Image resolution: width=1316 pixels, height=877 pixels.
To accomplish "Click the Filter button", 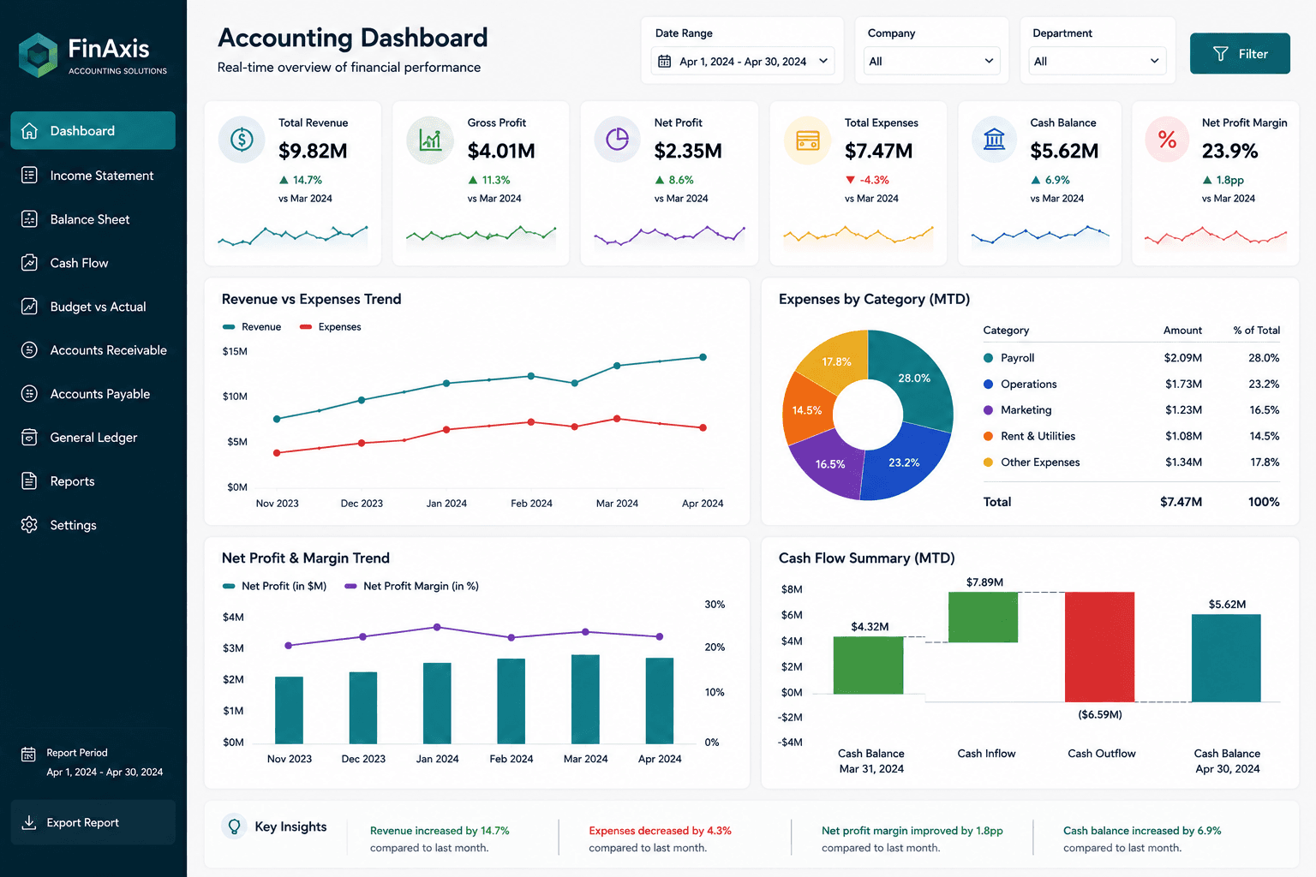I will (1240, 53).
